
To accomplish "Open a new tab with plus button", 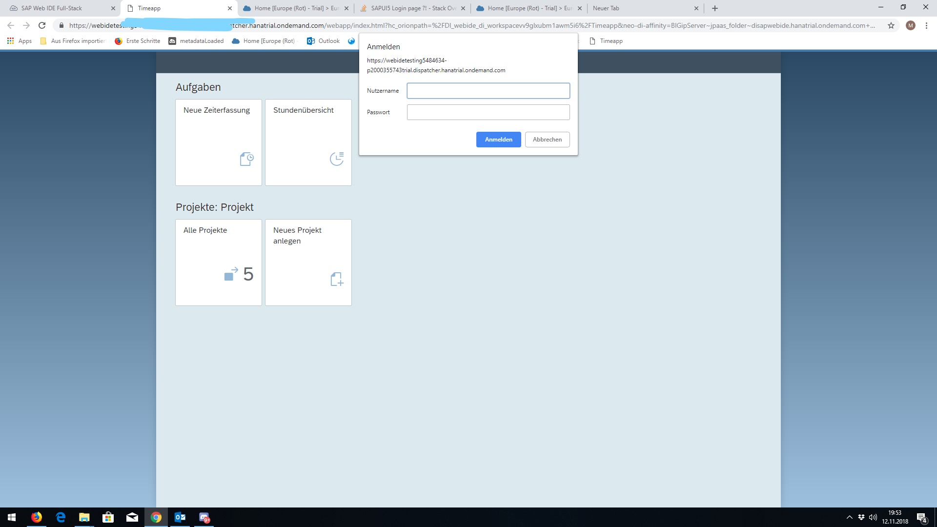I will pos(715,8).
